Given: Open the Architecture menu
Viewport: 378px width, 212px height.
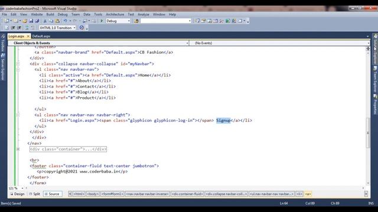Looking at the screenshot, I should (x=115, y=14).
